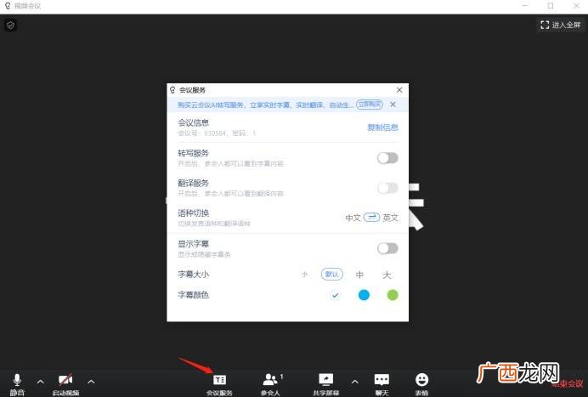This screenshot has width=588, height=397.
Task: Click the security shield icon at top left
Action: click(x=10, y=26)
